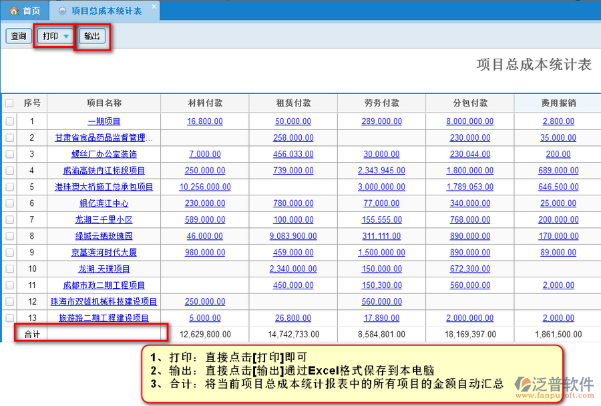The width and height of the screenshot is (601, 406).
Task: Open 螺丝厂办公室装饰 project link
Action: coord(104,154)
